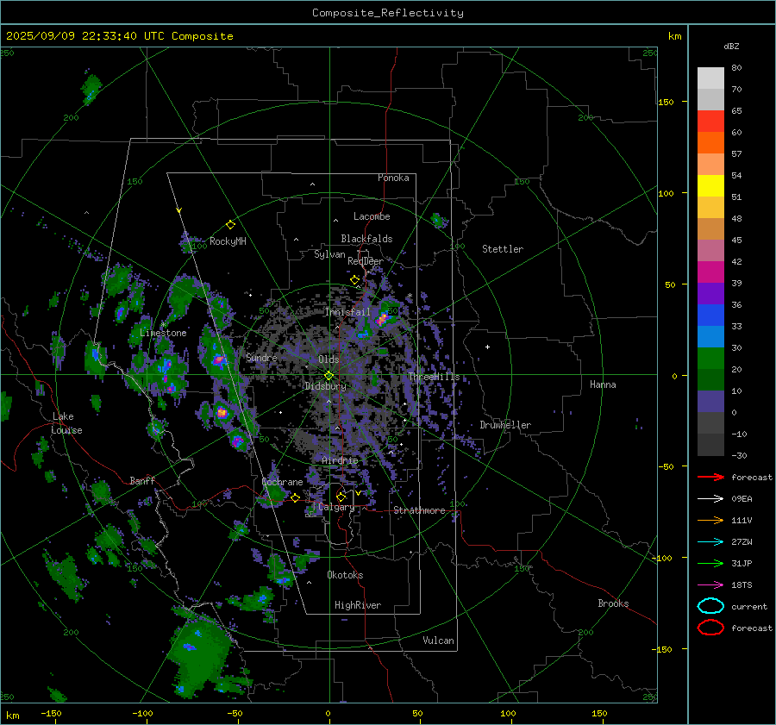Click the Olds label

coord(329,359)
